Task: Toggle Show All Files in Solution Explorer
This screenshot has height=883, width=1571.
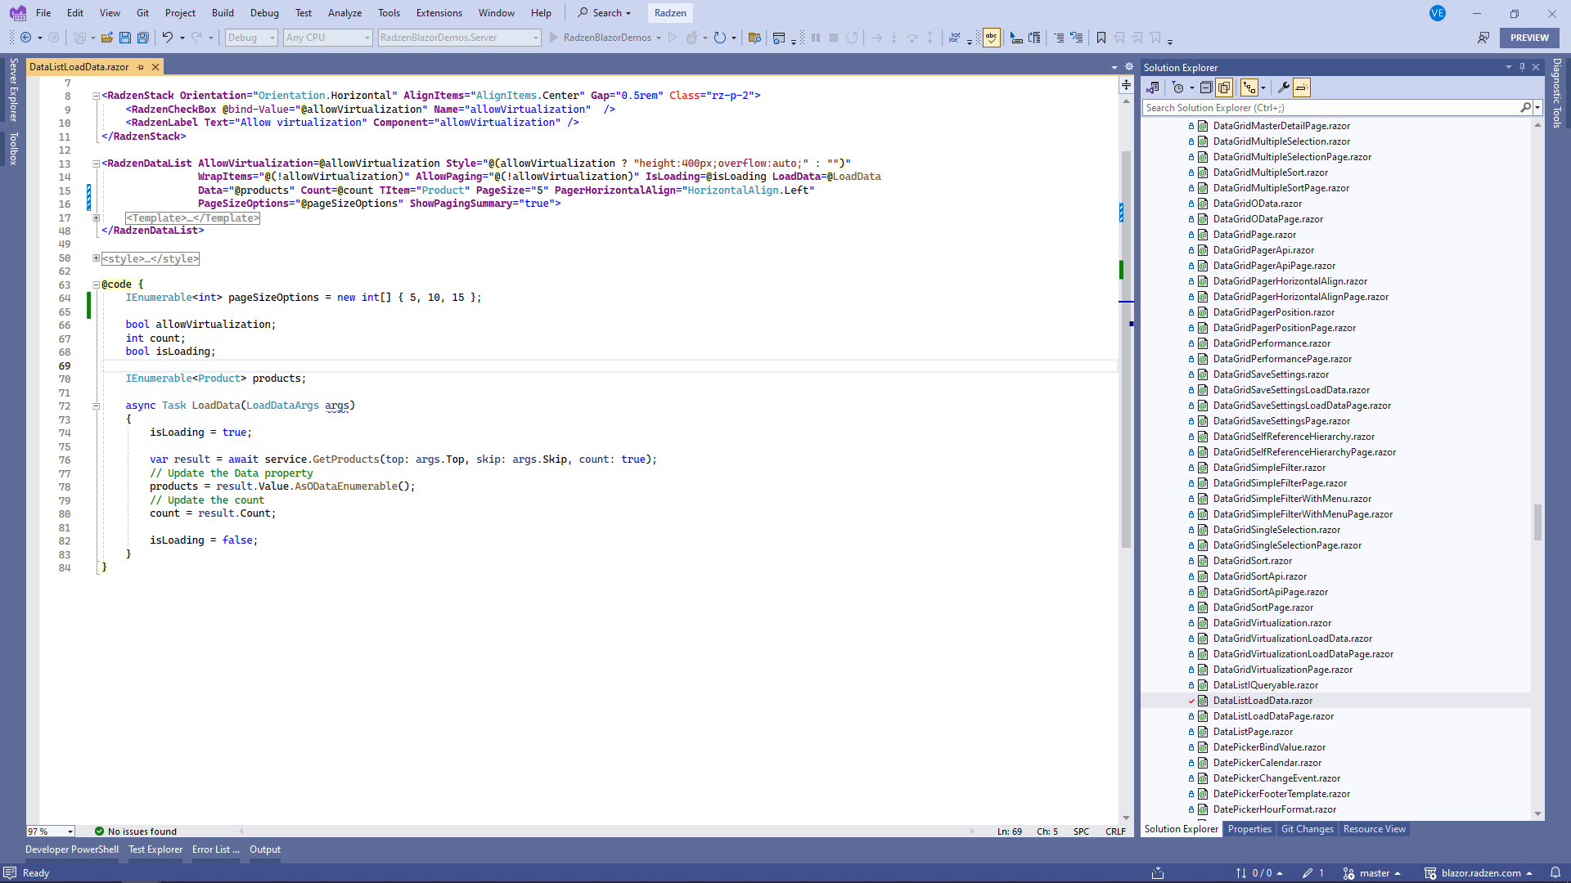Action: point(1224,87)
